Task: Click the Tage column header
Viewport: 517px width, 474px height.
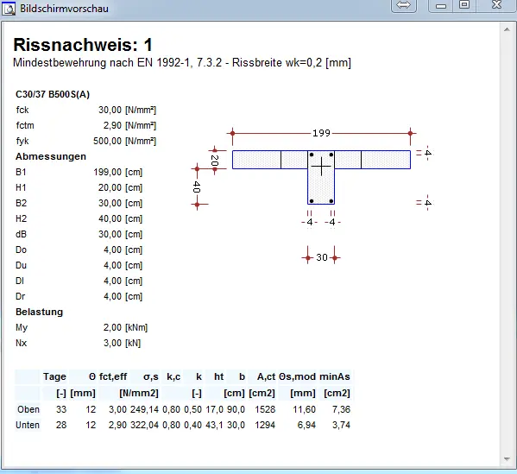Action: [x=54, y=376]
